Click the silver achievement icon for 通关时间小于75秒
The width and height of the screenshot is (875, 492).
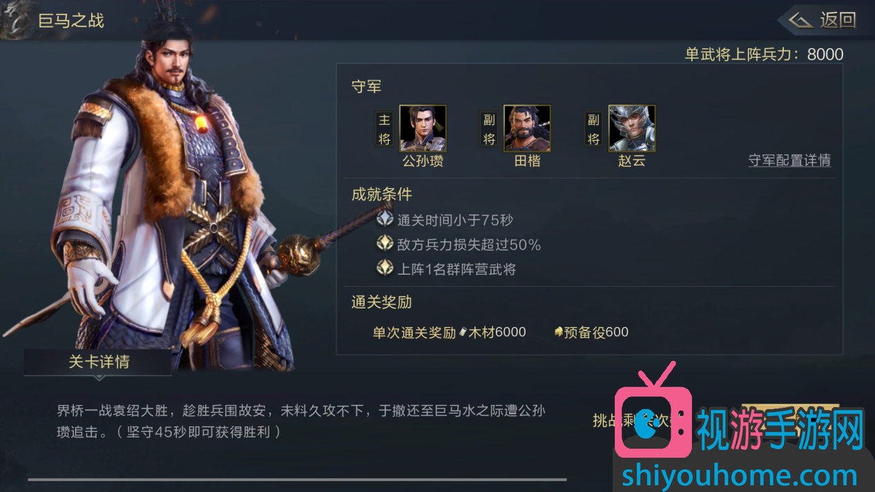(x=385, y=219)
